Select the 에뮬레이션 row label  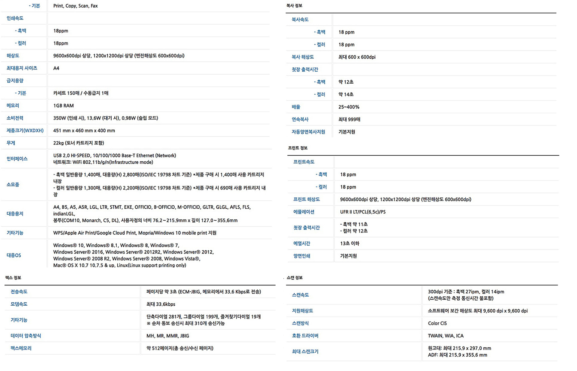point(303,212)
